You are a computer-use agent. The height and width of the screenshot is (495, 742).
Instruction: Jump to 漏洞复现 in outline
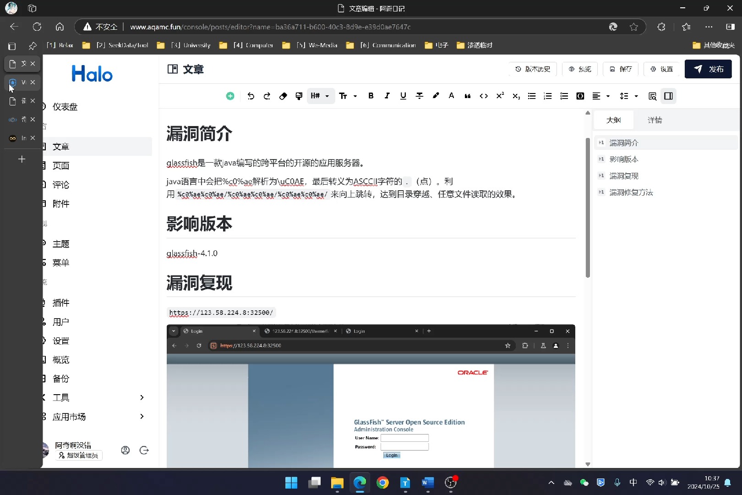tap(666, 176)
